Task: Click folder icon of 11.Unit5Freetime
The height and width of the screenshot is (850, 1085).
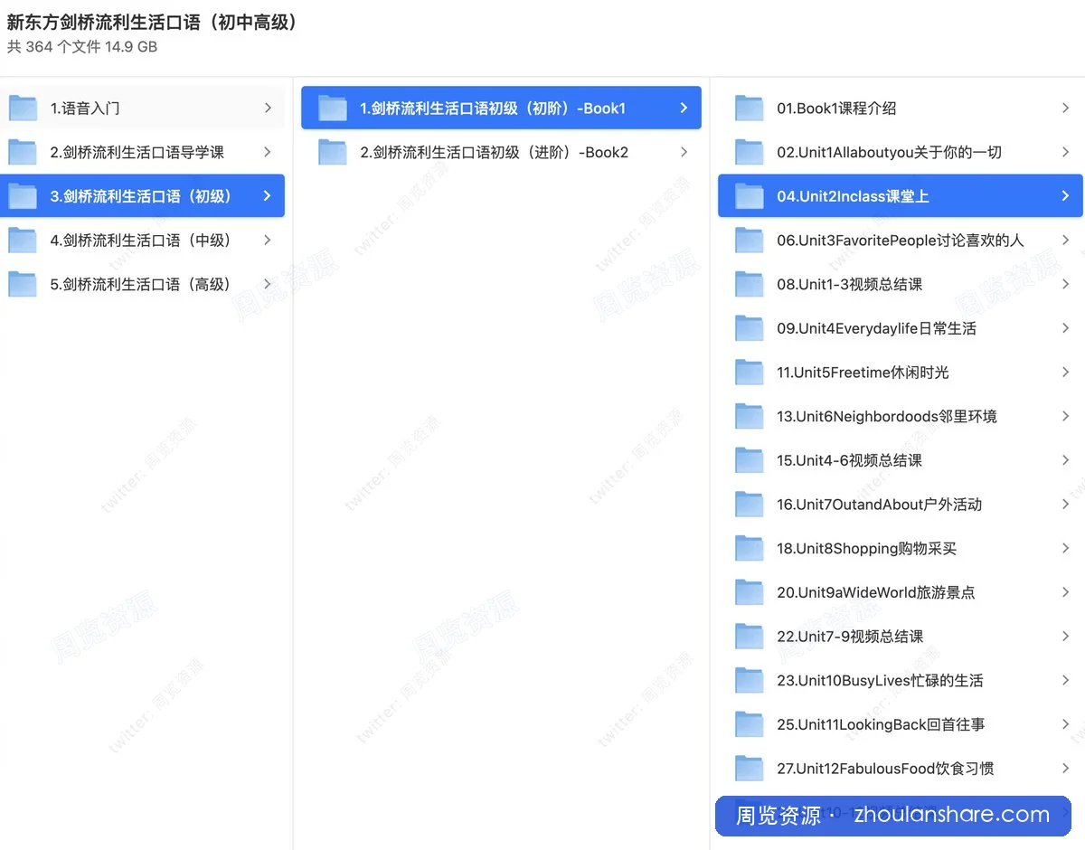Action: pyautogui.click(x=750, y=373)
